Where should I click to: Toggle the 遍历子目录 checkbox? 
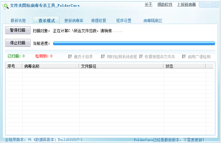pyautogui.click(x=71, y=57)
